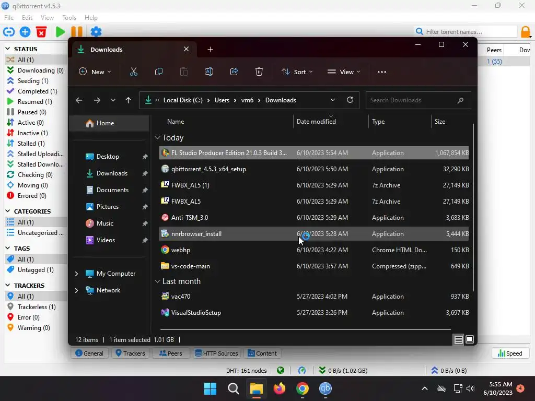Click the Speed button in qBittorrent
Viewport: 535px width, 401px height.
click(x=510, y=353)
